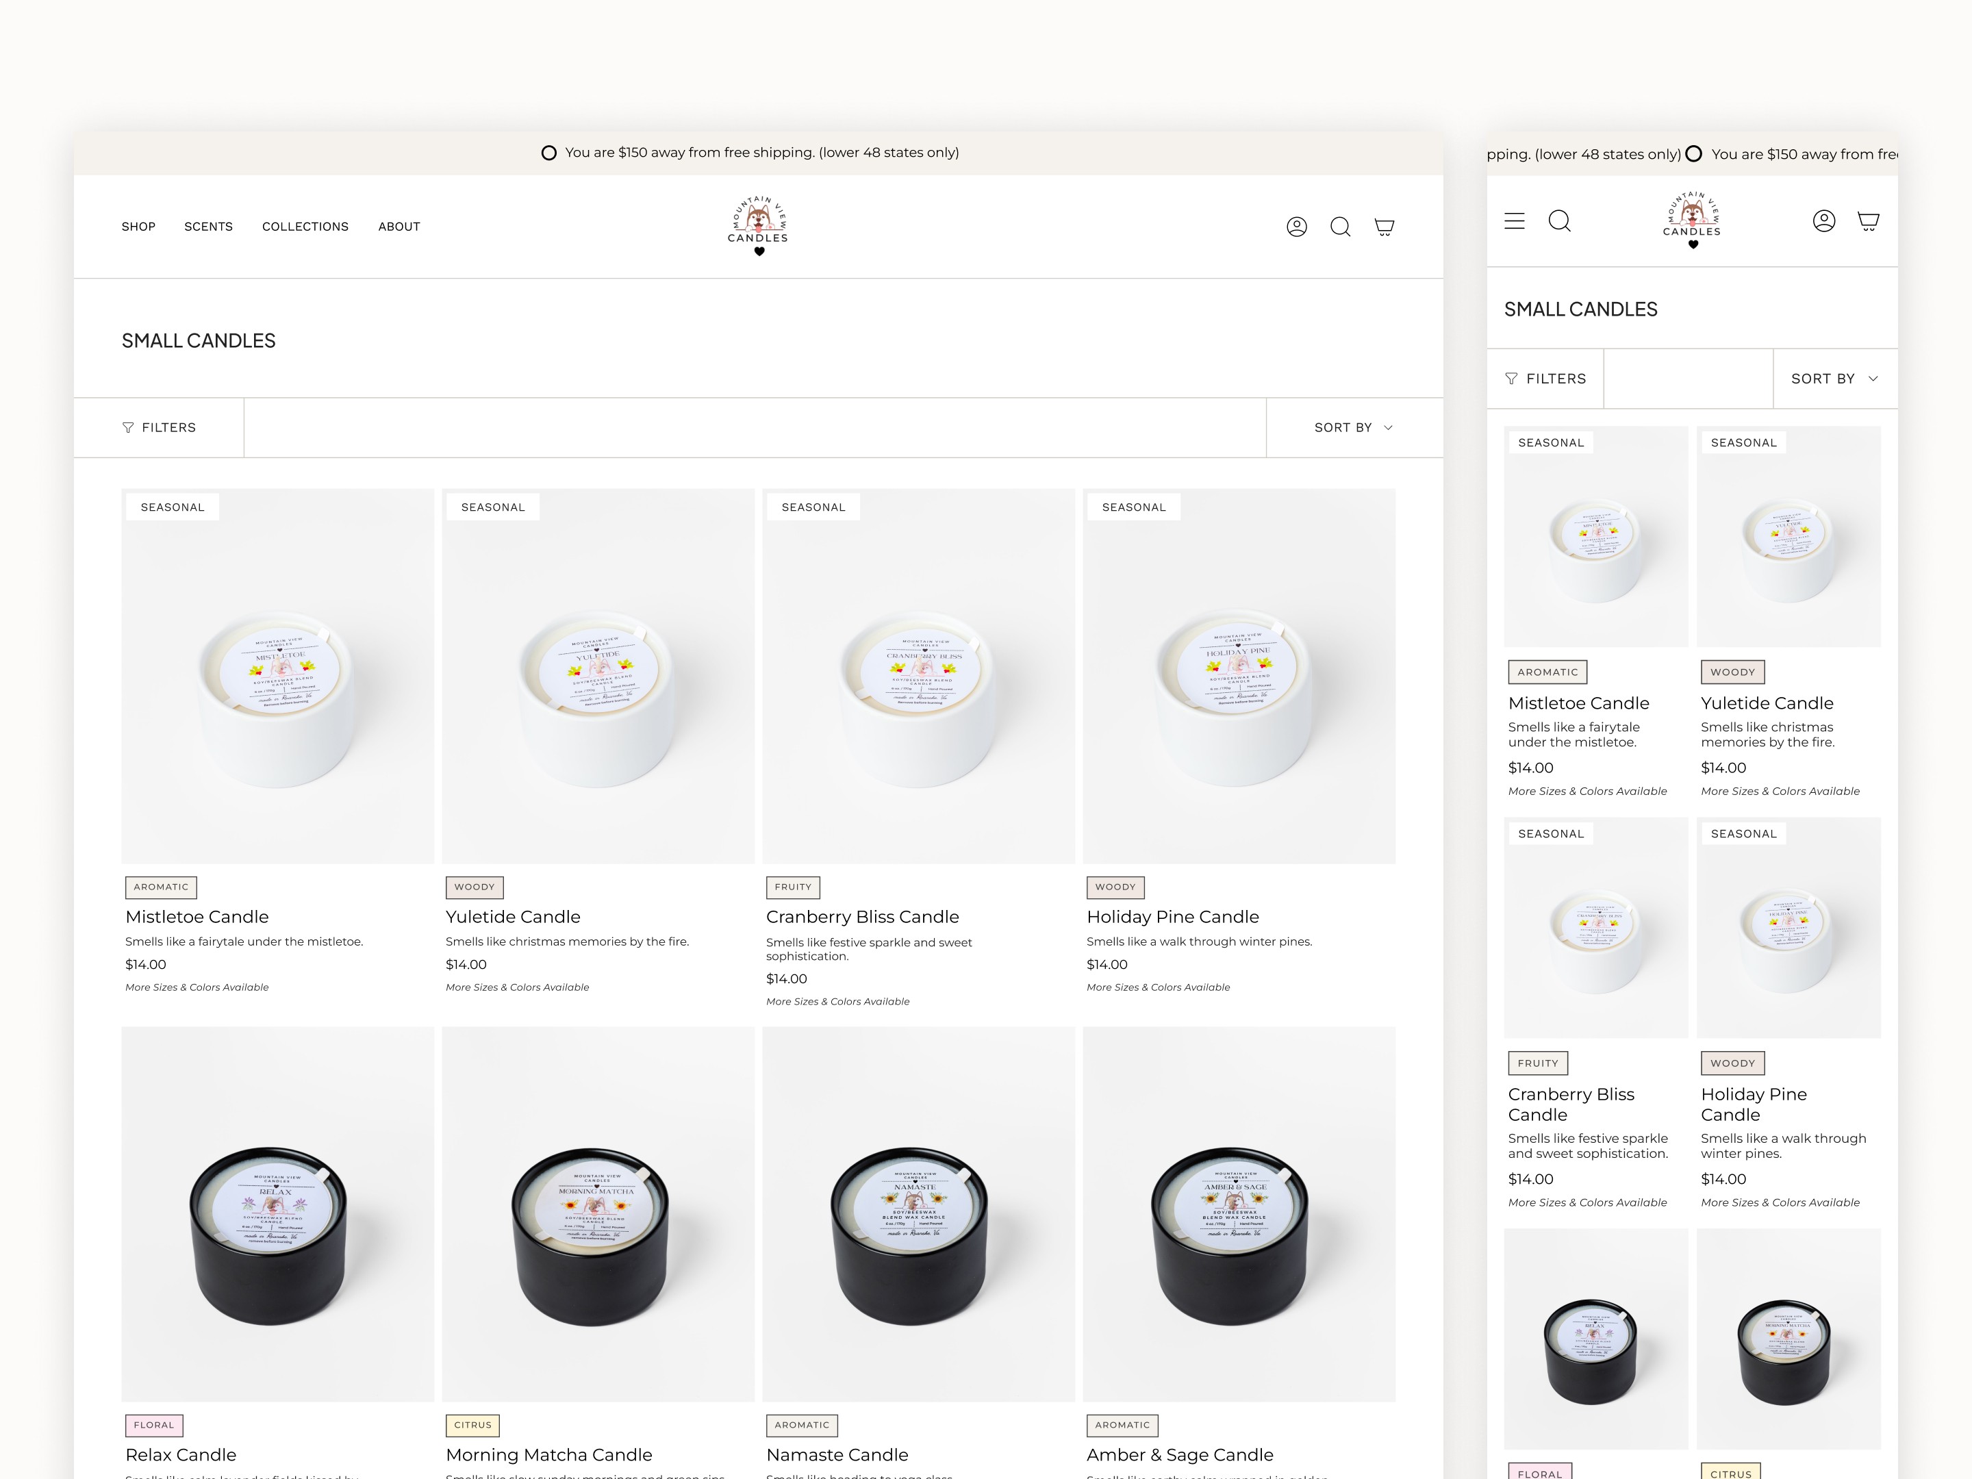Screen dimensions: 1972x1479
Task: Tap search icon in mobile header
Action: [x=1559, y=221]
